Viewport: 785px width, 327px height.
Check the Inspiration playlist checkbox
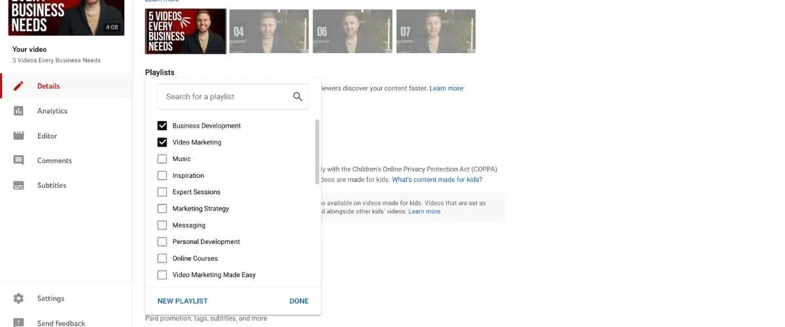click(x=162, y=175)
